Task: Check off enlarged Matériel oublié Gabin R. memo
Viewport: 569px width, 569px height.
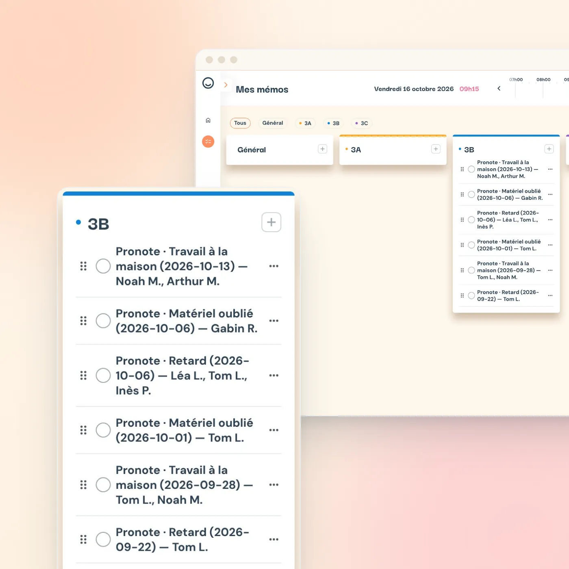Action: click(x=103, y=321)
